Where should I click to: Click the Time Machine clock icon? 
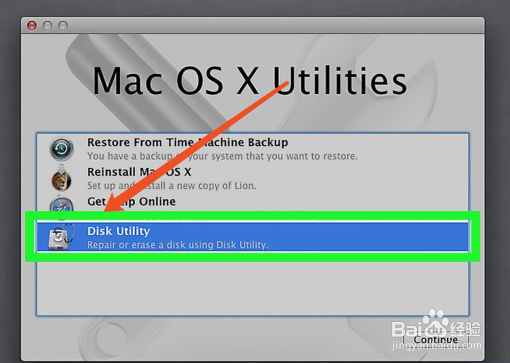62,149
